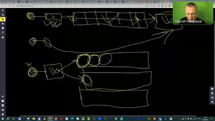This screenshot has height=121, width=215.
Task: Open FileZilla from the taskbar
Action: [155, 119]
